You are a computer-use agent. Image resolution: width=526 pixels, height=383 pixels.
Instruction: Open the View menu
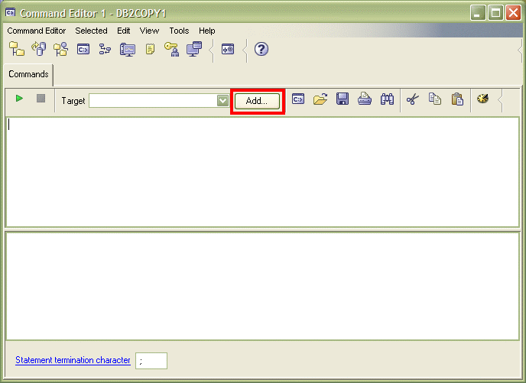pos(149,31)
